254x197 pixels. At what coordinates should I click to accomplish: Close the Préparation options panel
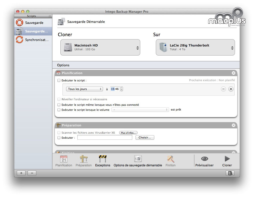[x=233, y=125]
